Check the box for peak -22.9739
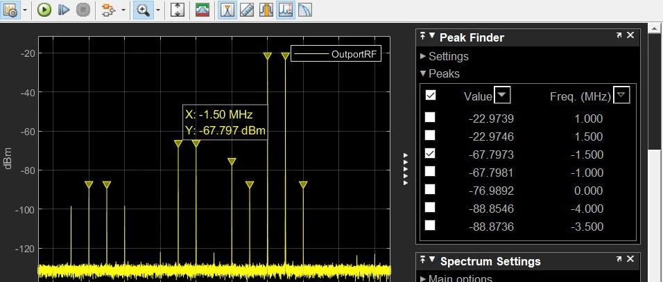 point(430,118)
